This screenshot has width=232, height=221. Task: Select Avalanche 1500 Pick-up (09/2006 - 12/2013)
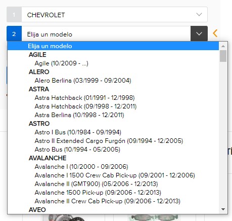(x=113, y=193)
